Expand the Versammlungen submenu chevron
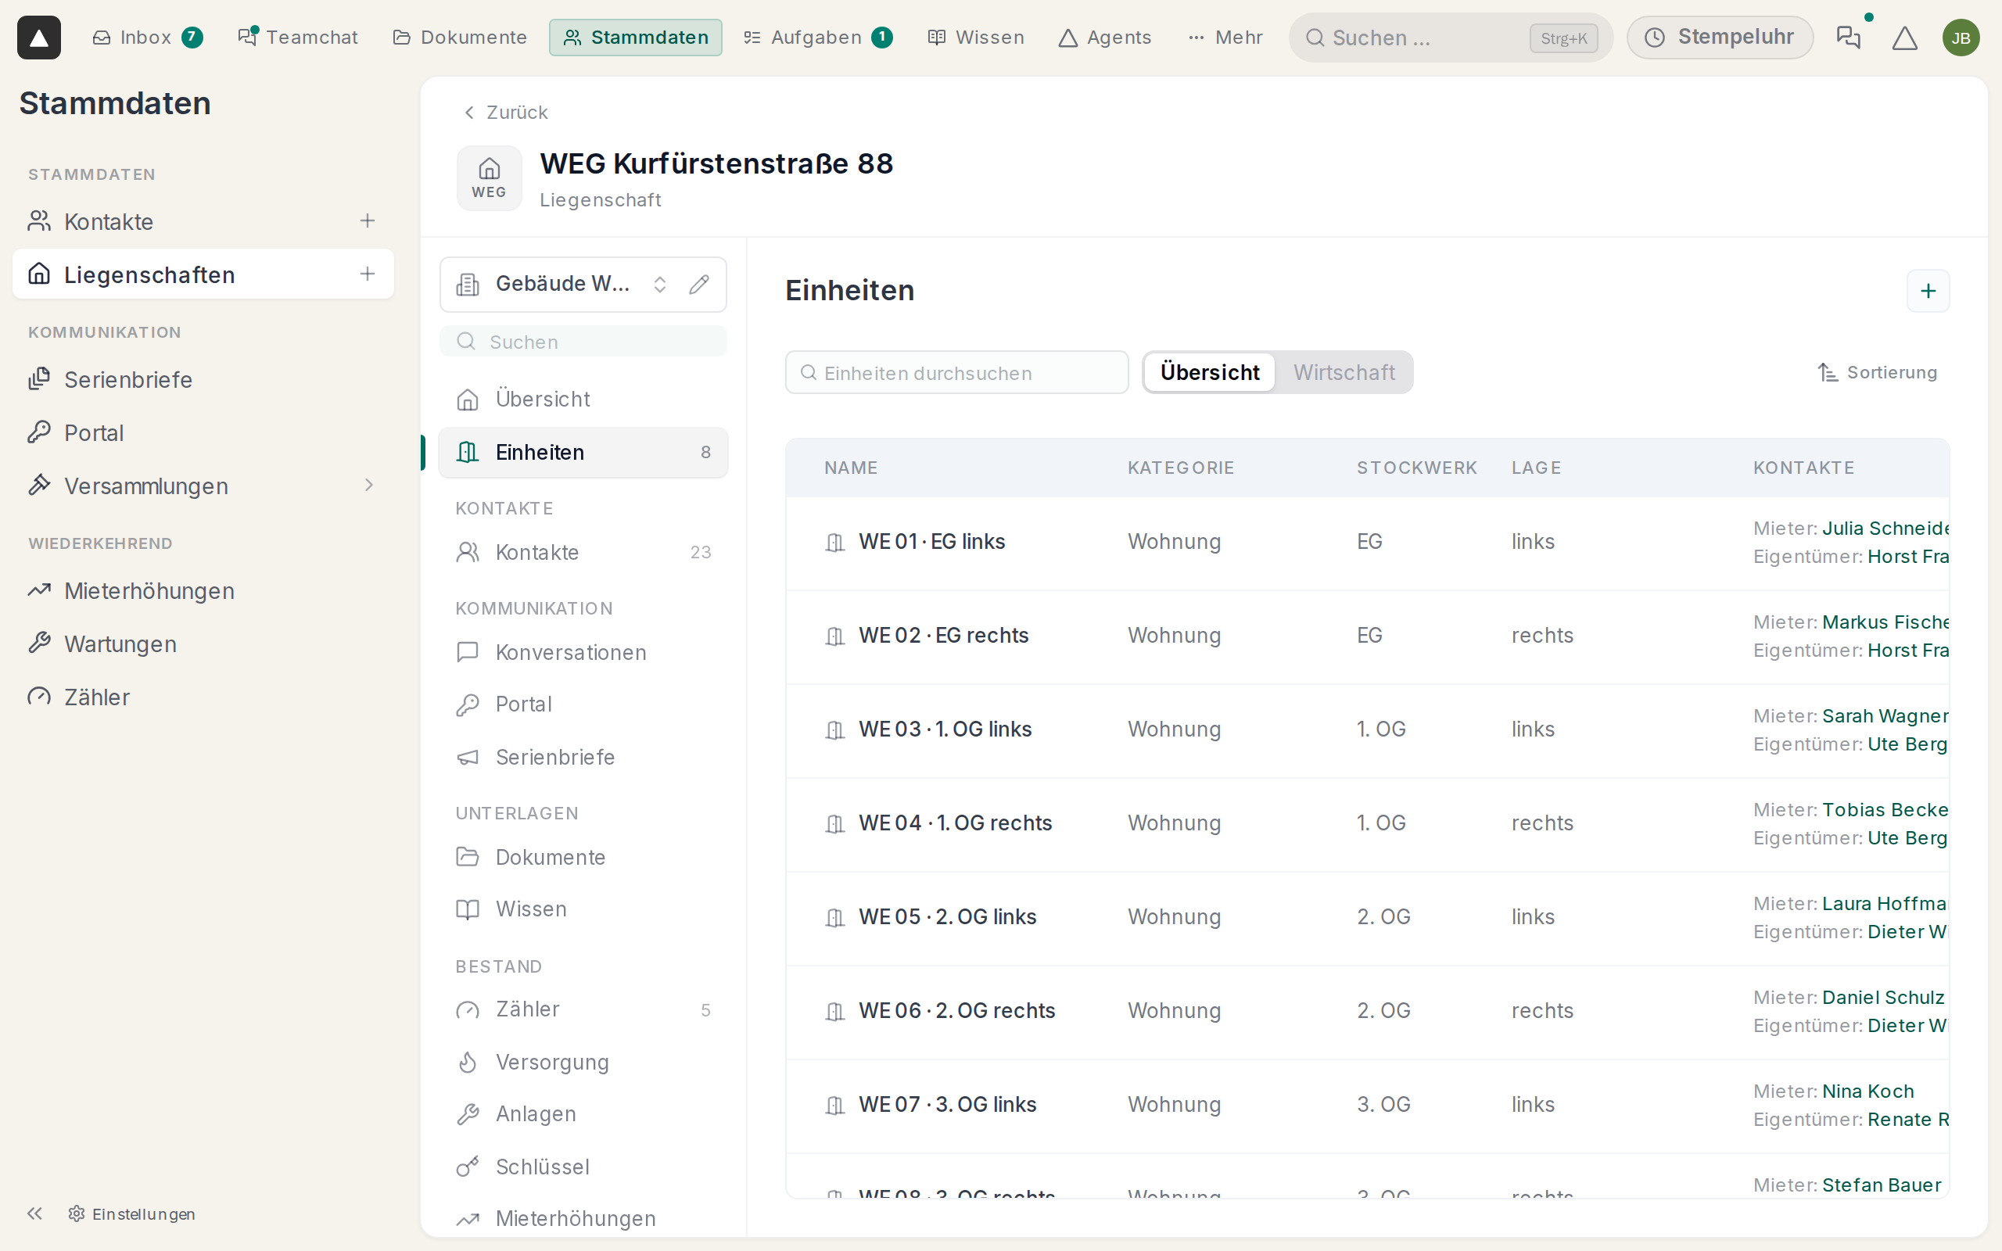The width and height of the screenshot is (2002, 1251). 369,485
